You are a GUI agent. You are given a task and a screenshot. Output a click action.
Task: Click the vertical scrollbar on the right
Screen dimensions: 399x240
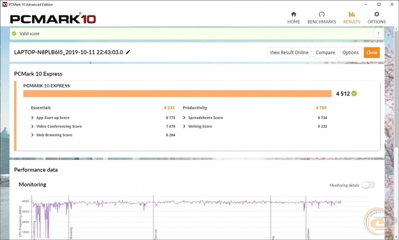[x=396, y=89]
